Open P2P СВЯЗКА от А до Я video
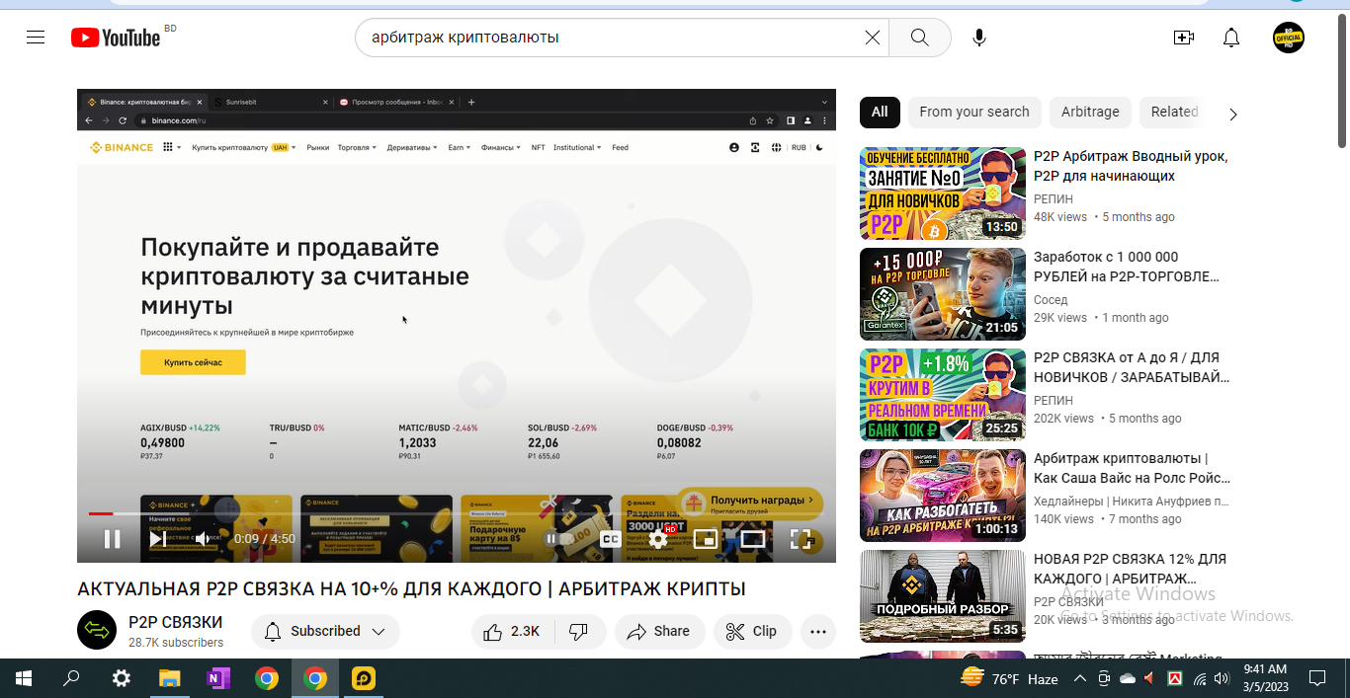The width and height of the screenshot is (1350, 698). pos(1132,367)
